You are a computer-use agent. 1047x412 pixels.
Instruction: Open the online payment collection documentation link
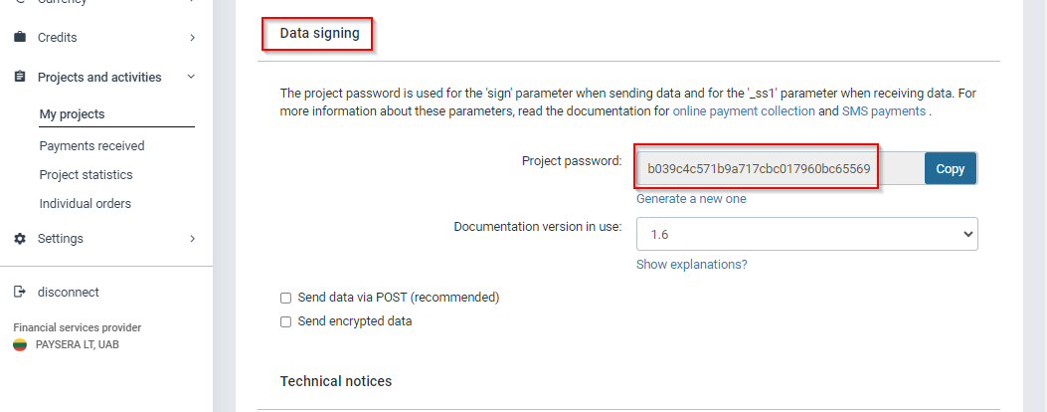[744, 111]
